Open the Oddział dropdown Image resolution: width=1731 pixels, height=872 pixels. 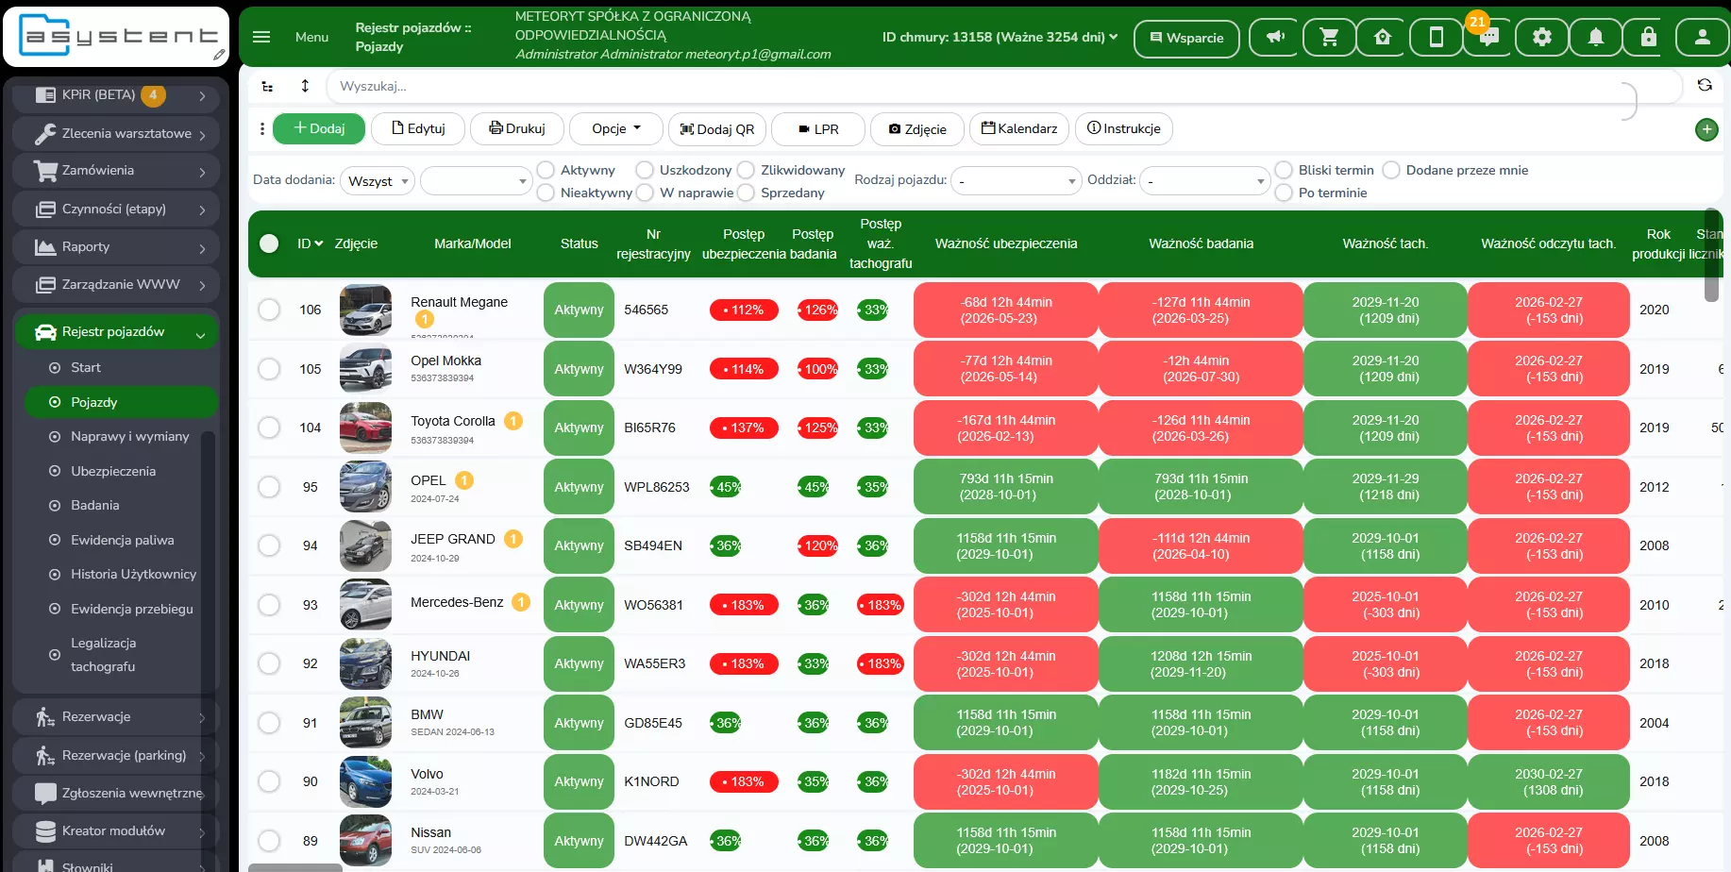pos(1204,181)
